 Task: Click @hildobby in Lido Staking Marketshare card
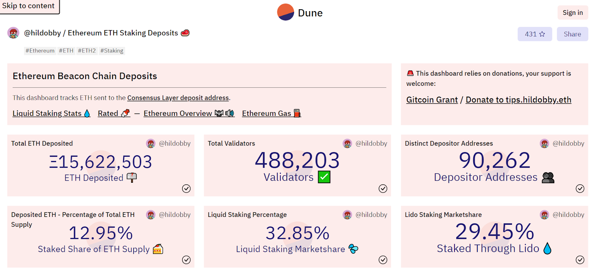(568, 215)
